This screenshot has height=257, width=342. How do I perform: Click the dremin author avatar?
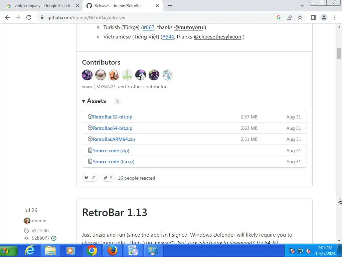(27, 221)
